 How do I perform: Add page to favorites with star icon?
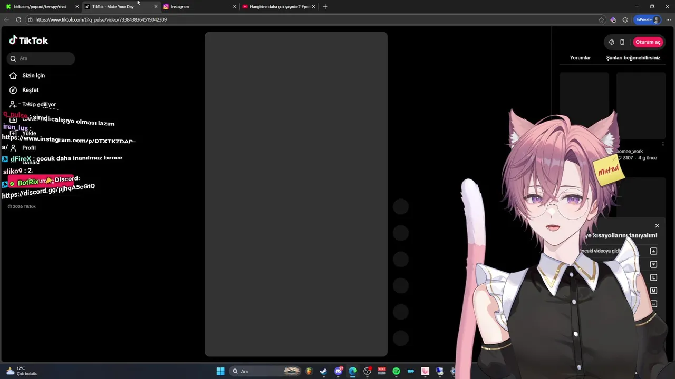601,19
